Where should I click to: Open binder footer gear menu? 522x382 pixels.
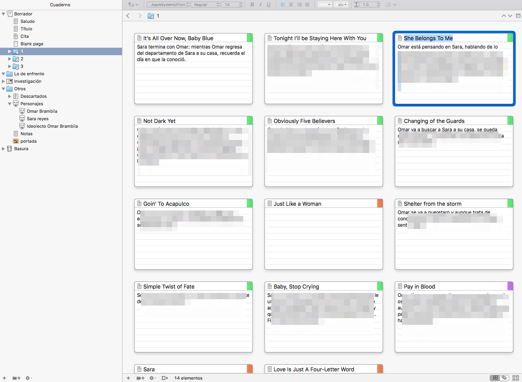tap(28, 378)
